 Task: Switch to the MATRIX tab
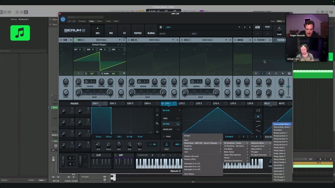tap(138, 31)
